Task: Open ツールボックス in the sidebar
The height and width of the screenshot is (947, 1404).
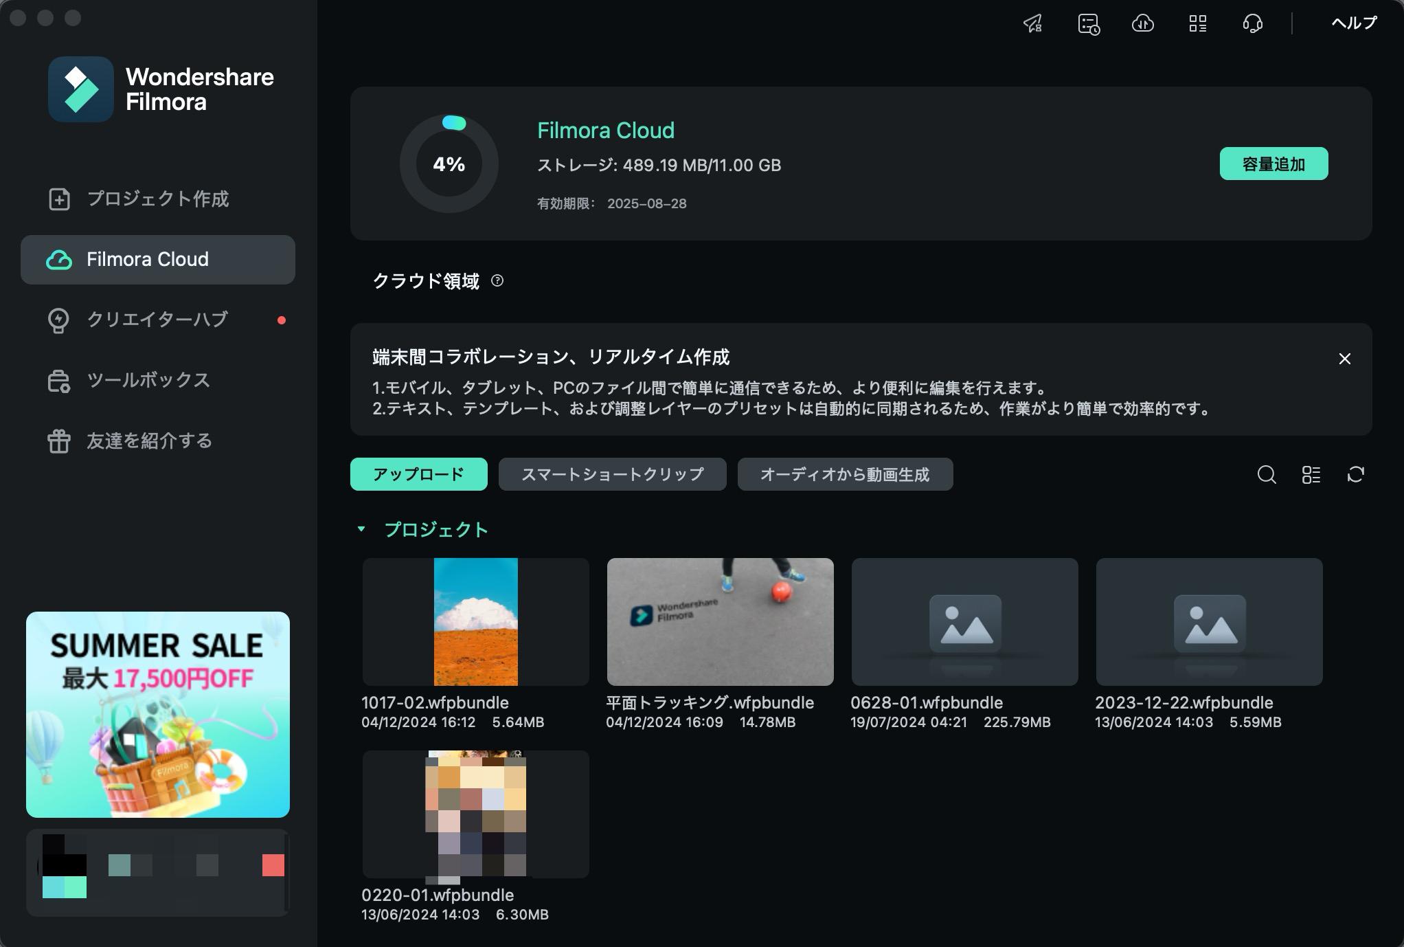Action: coord(158,381)
